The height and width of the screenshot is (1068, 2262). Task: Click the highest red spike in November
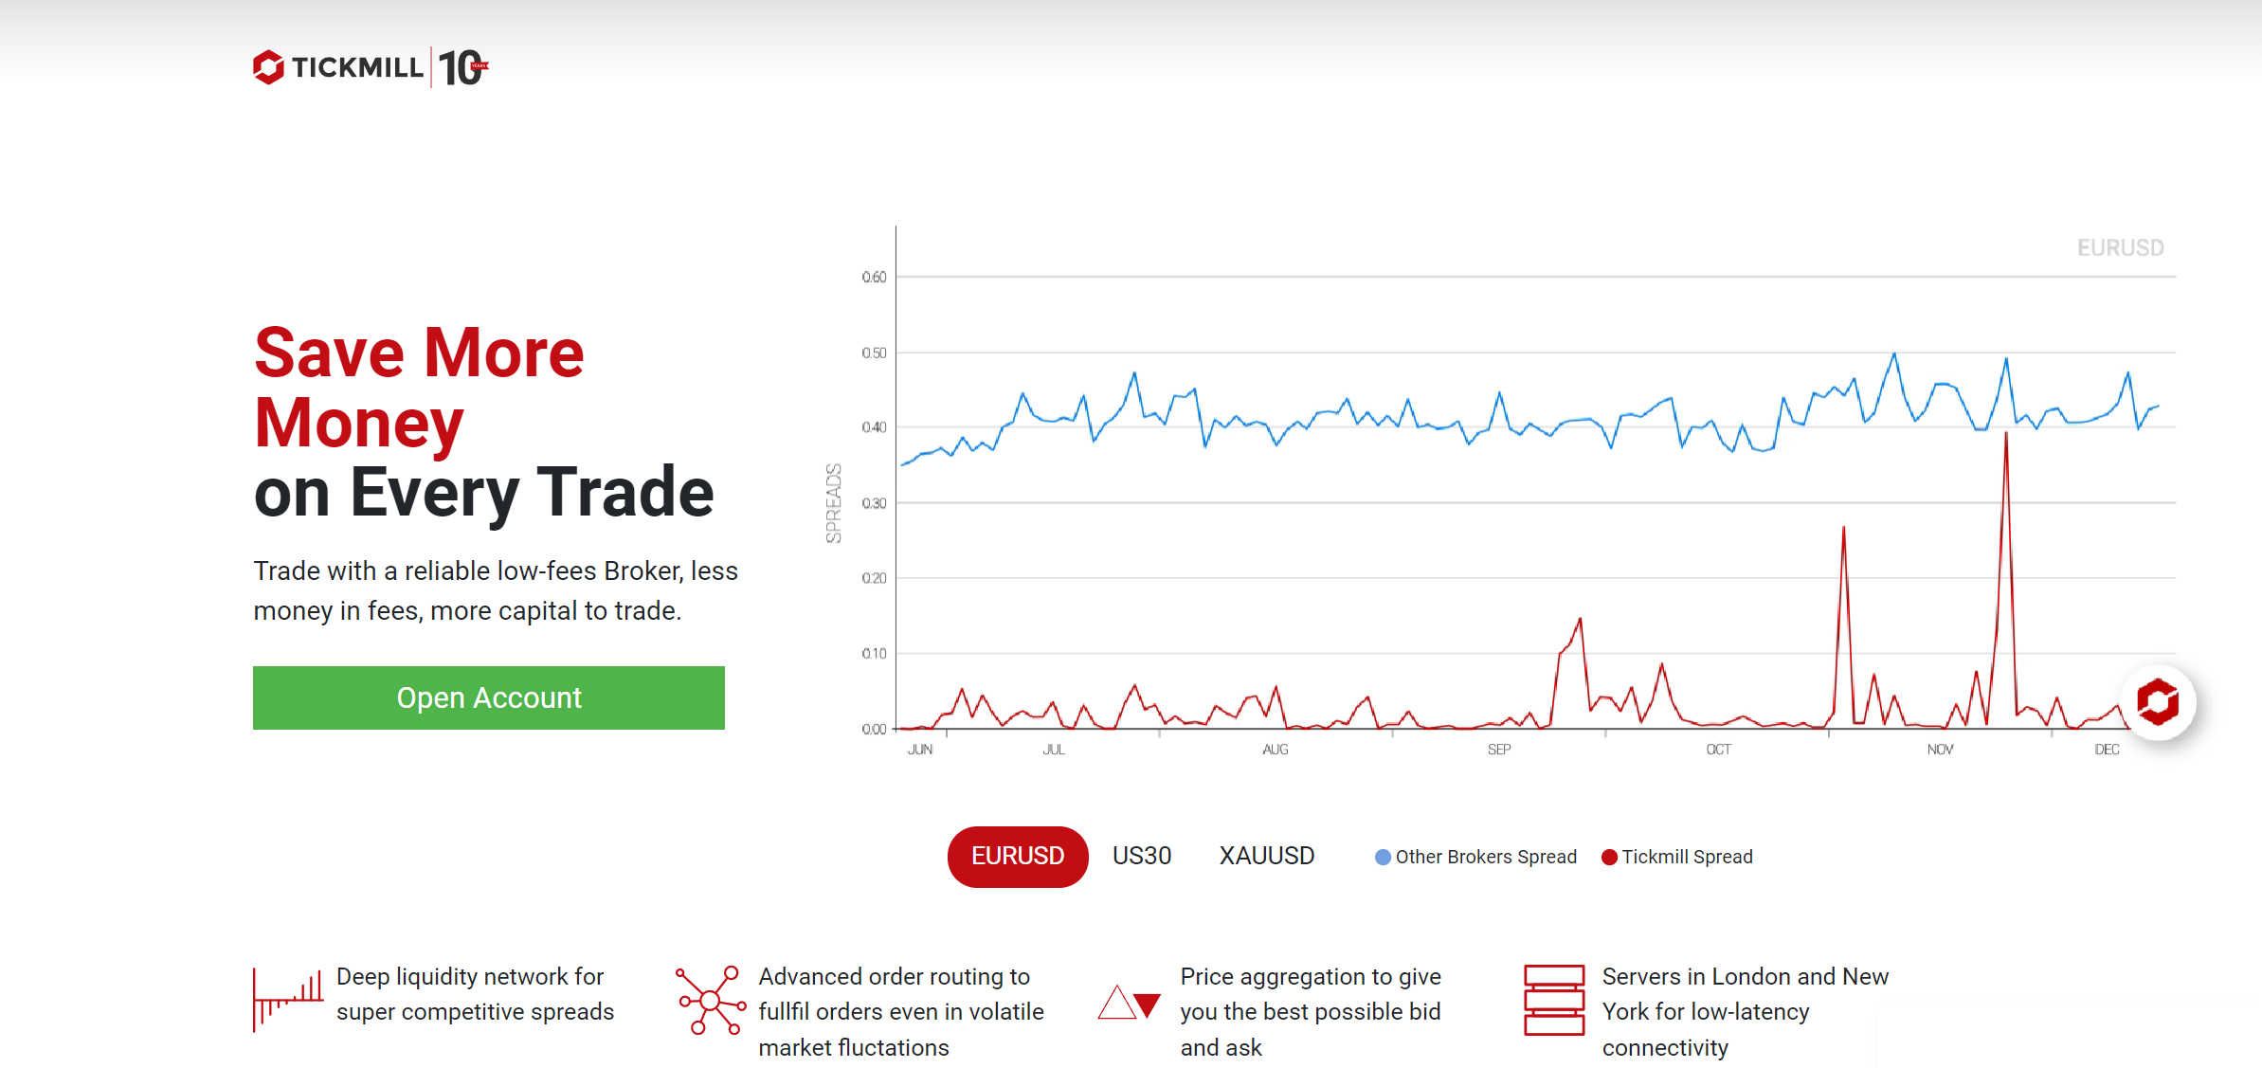pos(2005,436)
